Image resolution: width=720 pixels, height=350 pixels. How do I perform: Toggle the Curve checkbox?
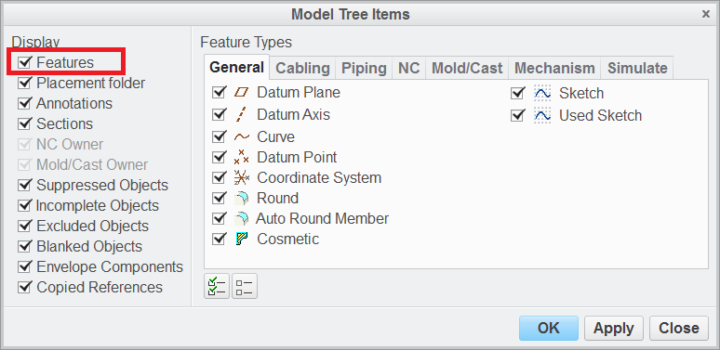coord(219,136)
